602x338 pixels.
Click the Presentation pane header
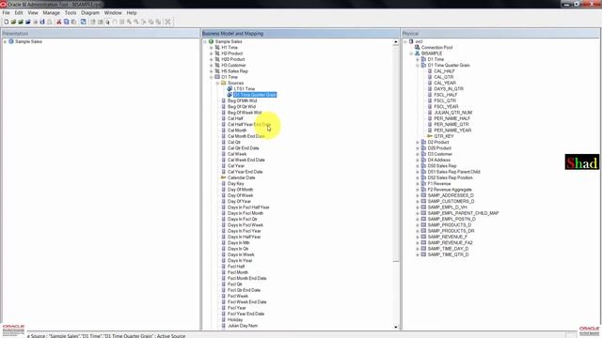[101, 34]
